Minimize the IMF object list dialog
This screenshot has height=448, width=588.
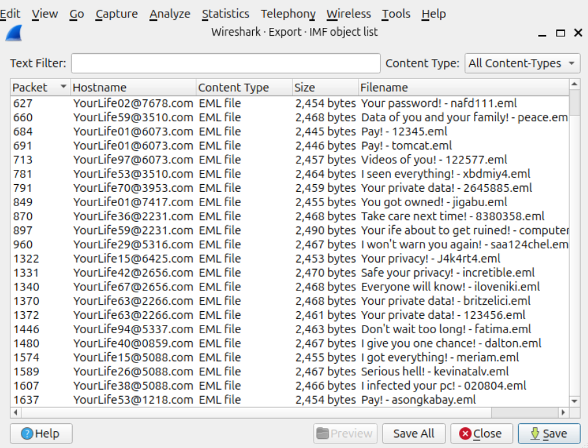(x=542, y=35)
